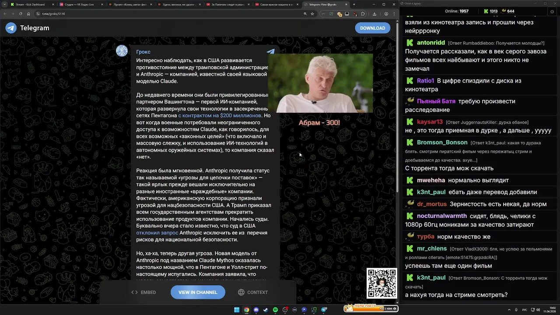This screenshot has width=560, height=315.
Task: Click the Ratio1 username in chat
Action: tap(425, 80)
